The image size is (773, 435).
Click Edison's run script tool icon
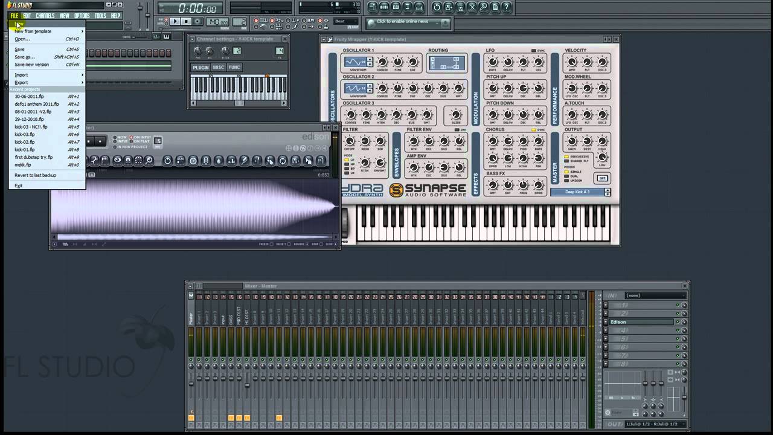click(180, 161)
